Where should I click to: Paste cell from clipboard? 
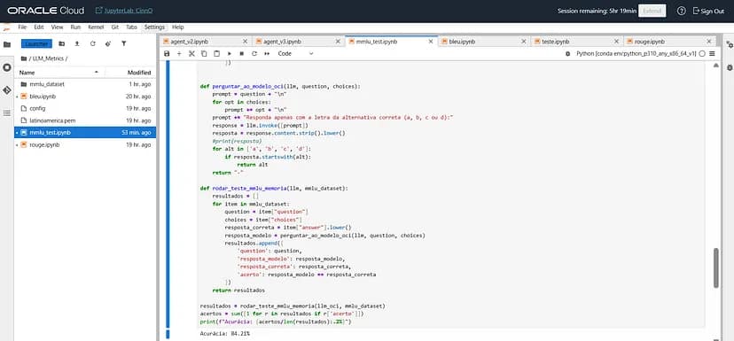pos(216,54)
